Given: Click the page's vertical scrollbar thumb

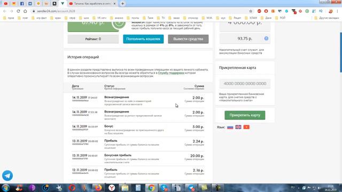Looking at the screenshot, I should 341,52.
